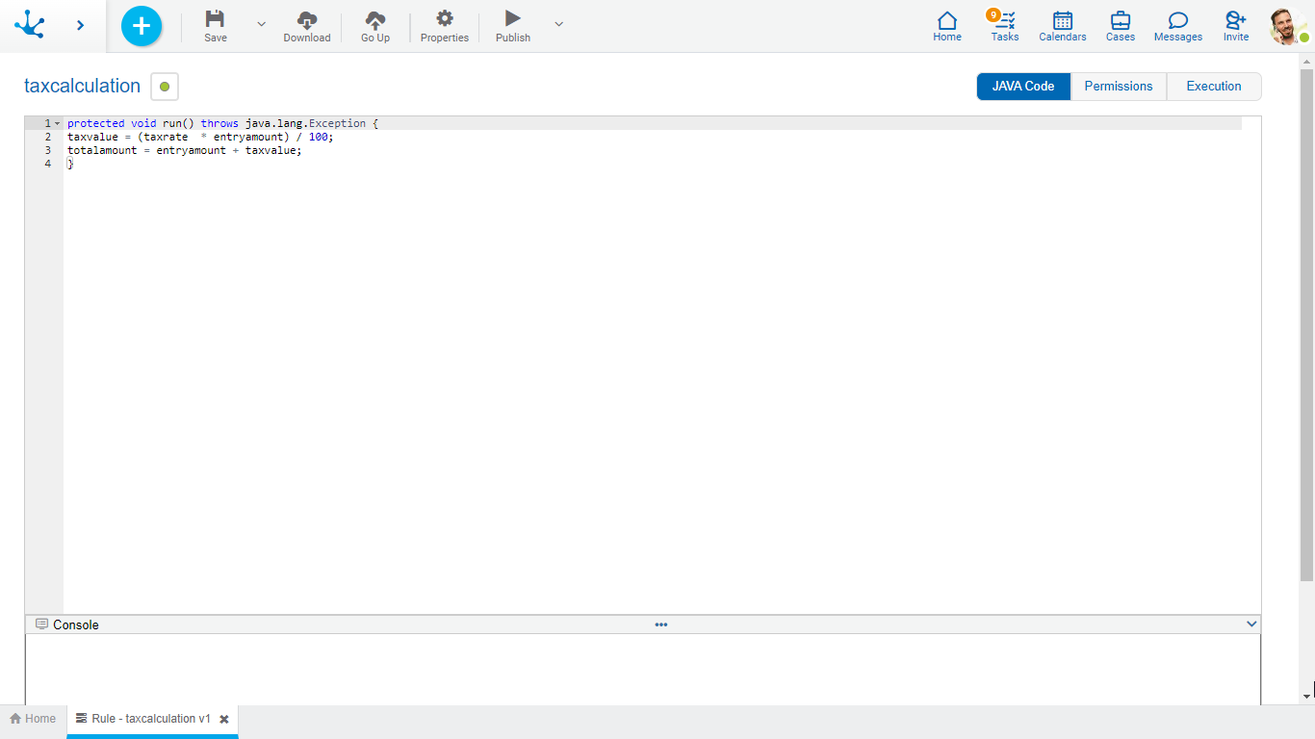Click the Console resize handle dots
This screenshot has width=1315, height=739.
point(661,624)
